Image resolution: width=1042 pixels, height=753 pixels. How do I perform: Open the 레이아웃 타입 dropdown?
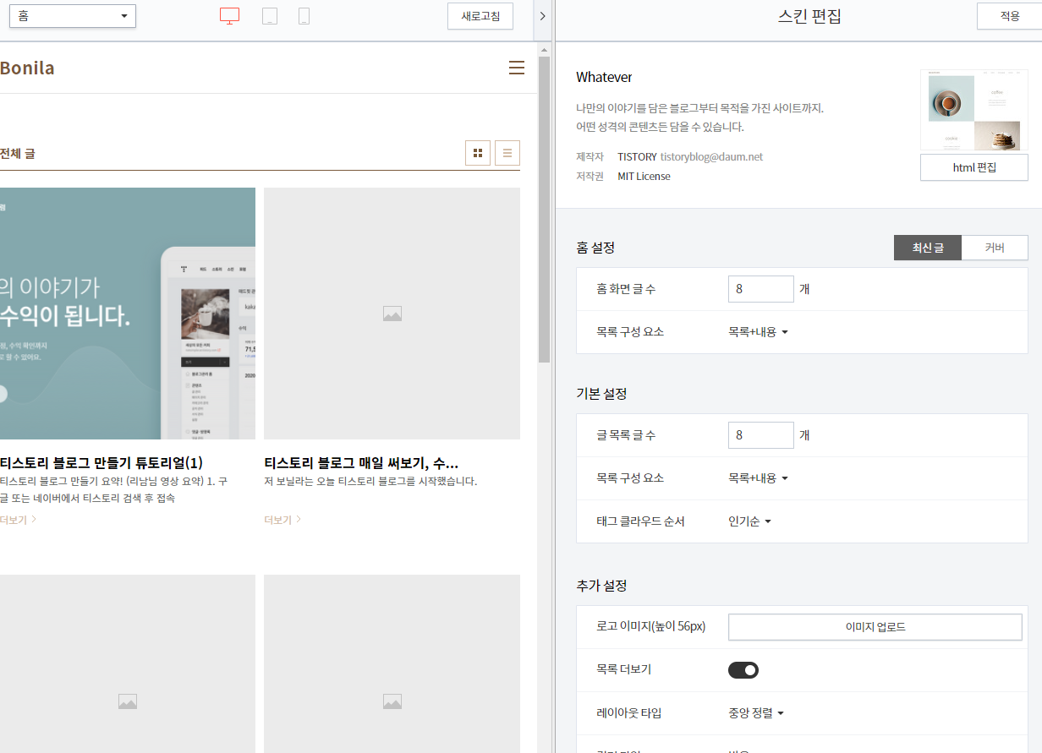tap(756, 713)
